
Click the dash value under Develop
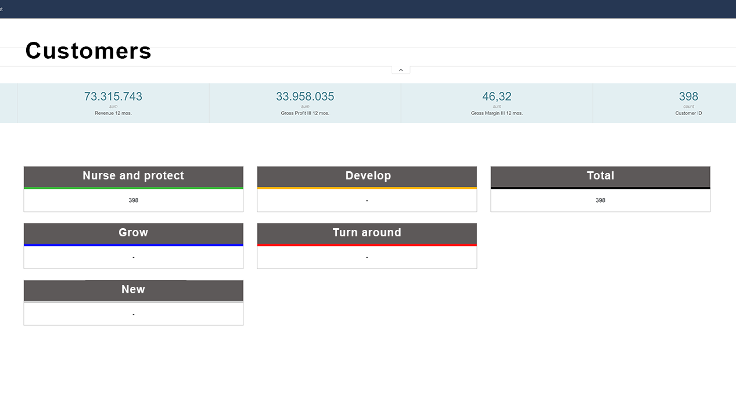coord(367,201)
